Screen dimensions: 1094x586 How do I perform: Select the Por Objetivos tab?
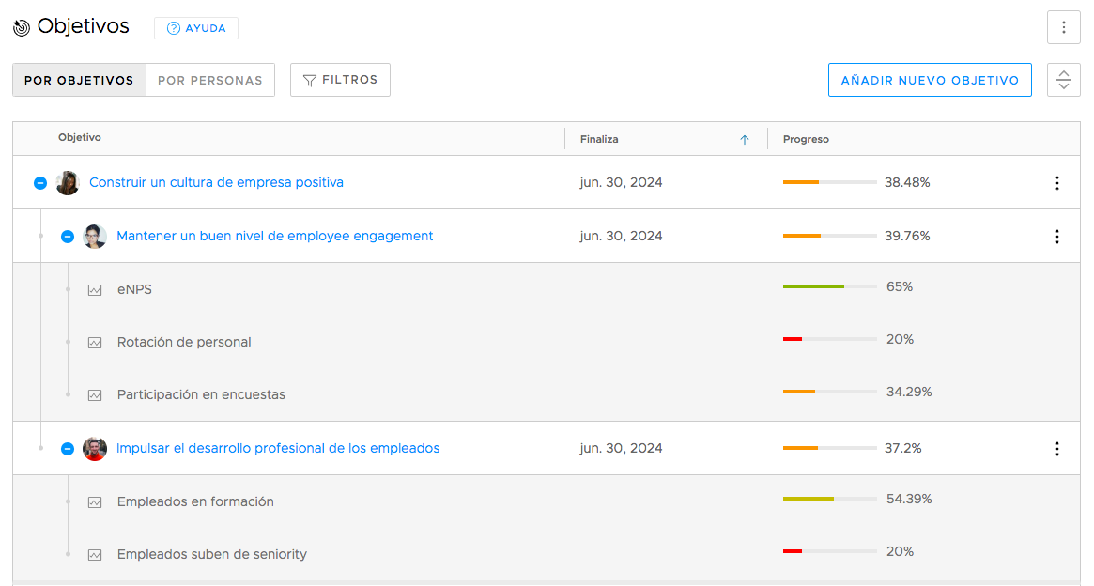[x=79, y=80]
